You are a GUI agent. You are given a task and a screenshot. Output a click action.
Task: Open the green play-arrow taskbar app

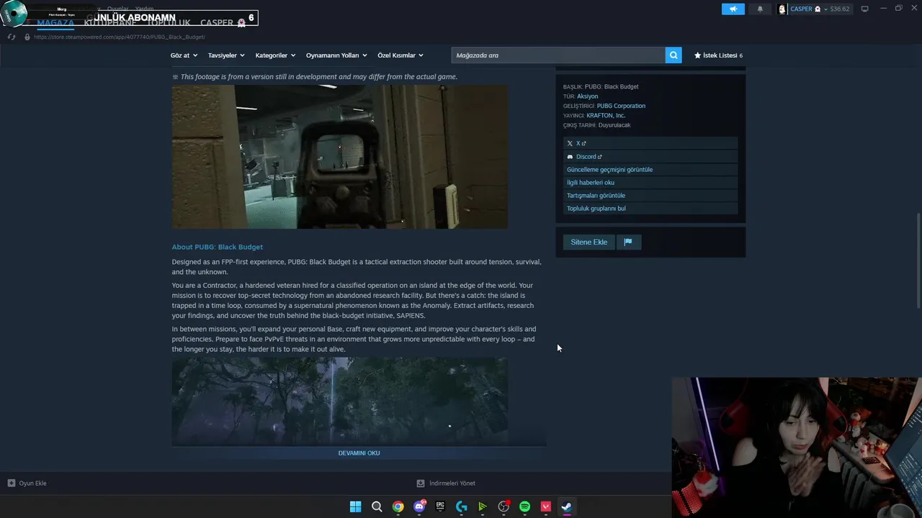(483, 506)
